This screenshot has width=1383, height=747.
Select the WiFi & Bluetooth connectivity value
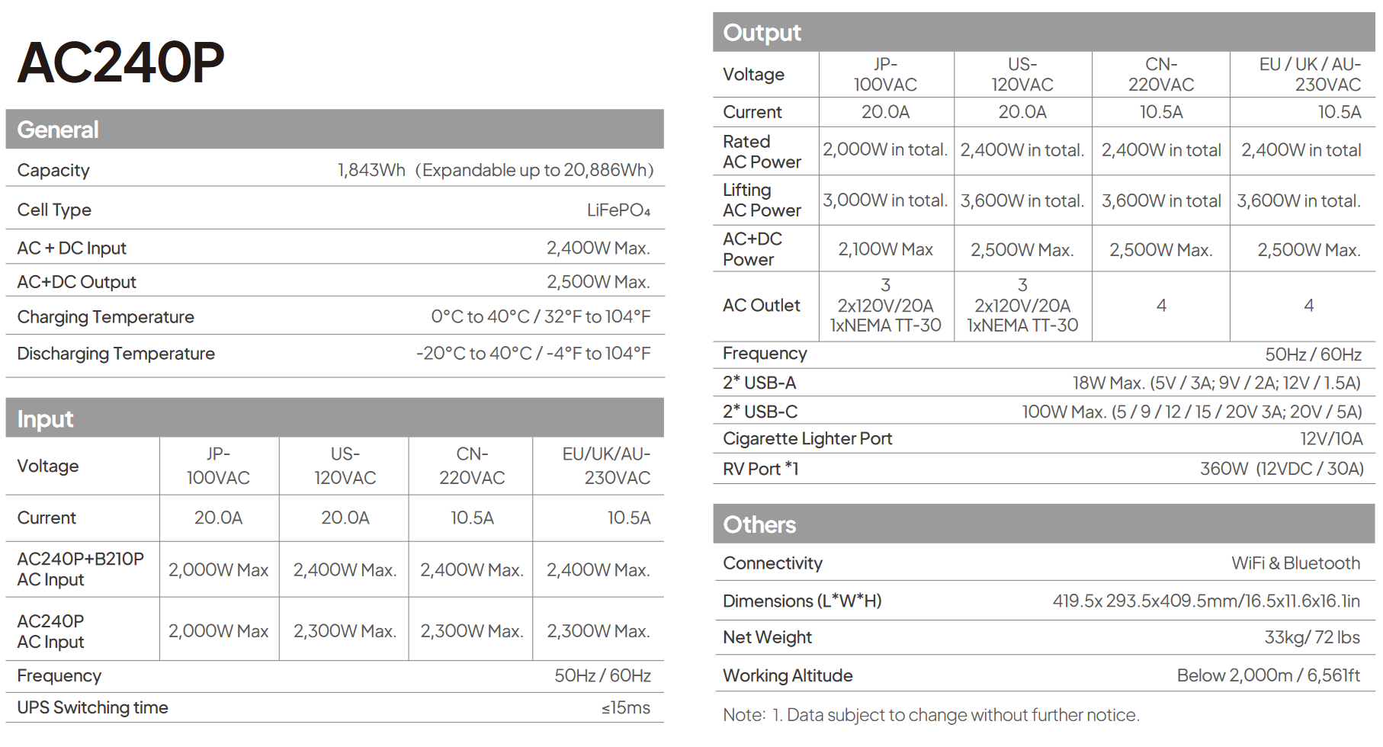pos(1295,563)
